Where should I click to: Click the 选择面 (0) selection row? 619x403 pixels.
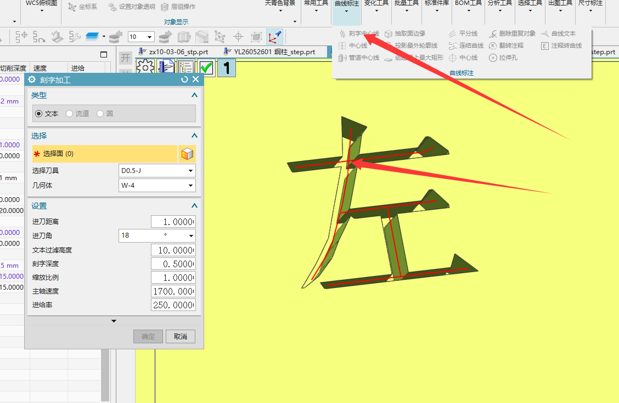(105, 154)
